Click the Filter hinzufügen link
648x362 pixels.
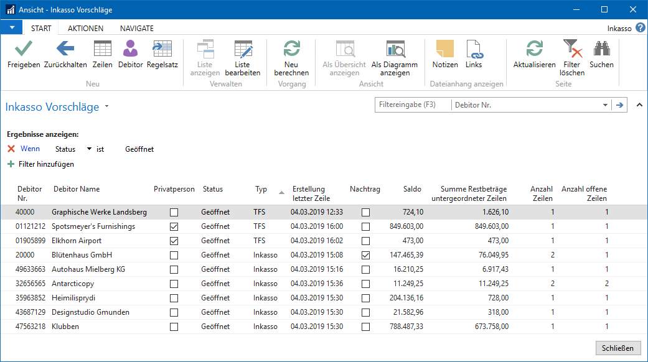pyautogui.click(x=46, y=164)
